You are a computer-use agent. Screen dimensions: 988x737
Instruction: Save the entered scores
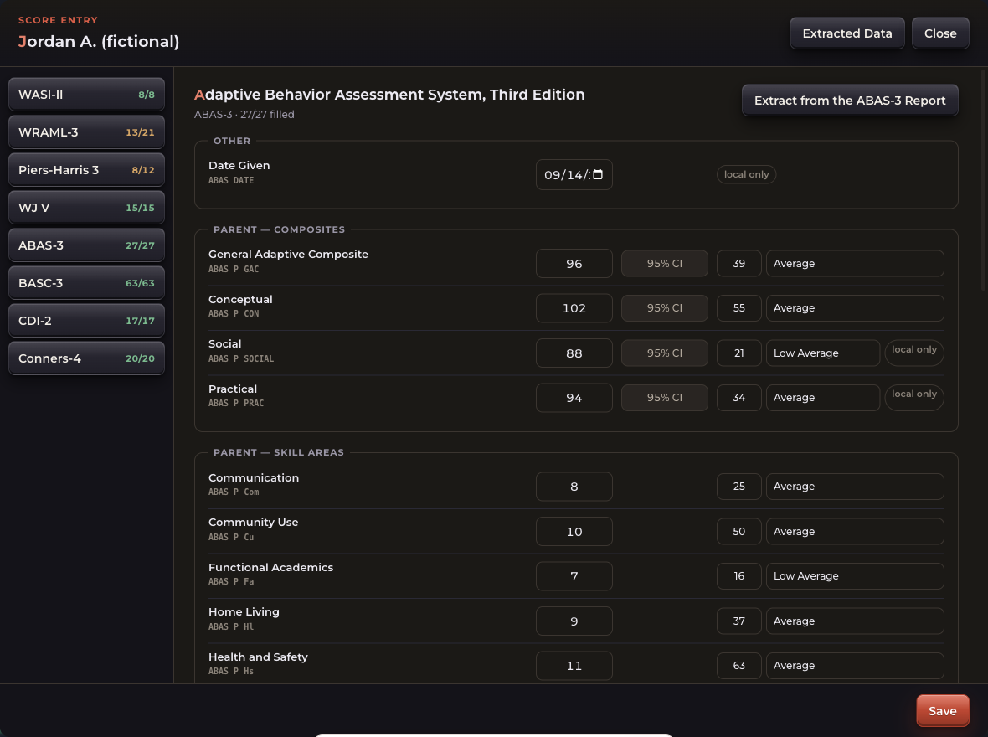pos(942,710)
